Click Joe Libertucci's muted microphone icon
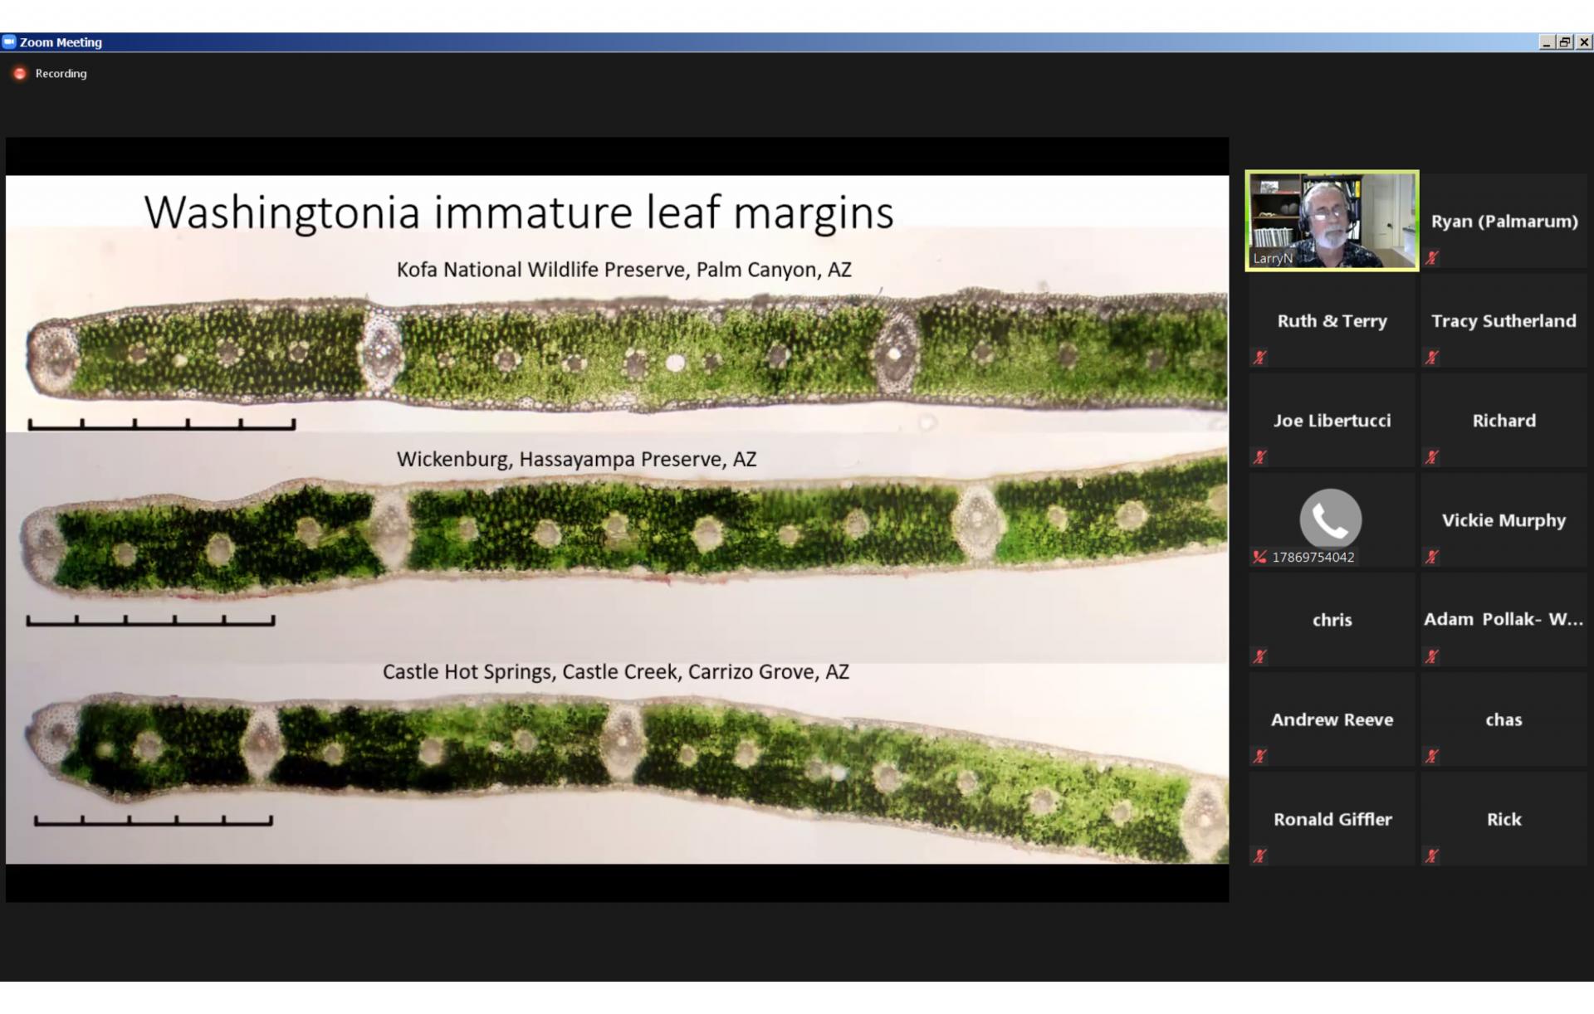 [x=1260, y=457]
